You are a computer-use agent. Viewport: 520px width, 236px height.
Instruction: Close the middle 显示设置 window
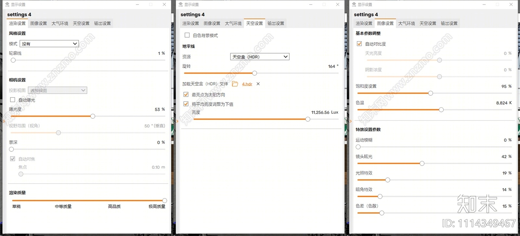338,5
